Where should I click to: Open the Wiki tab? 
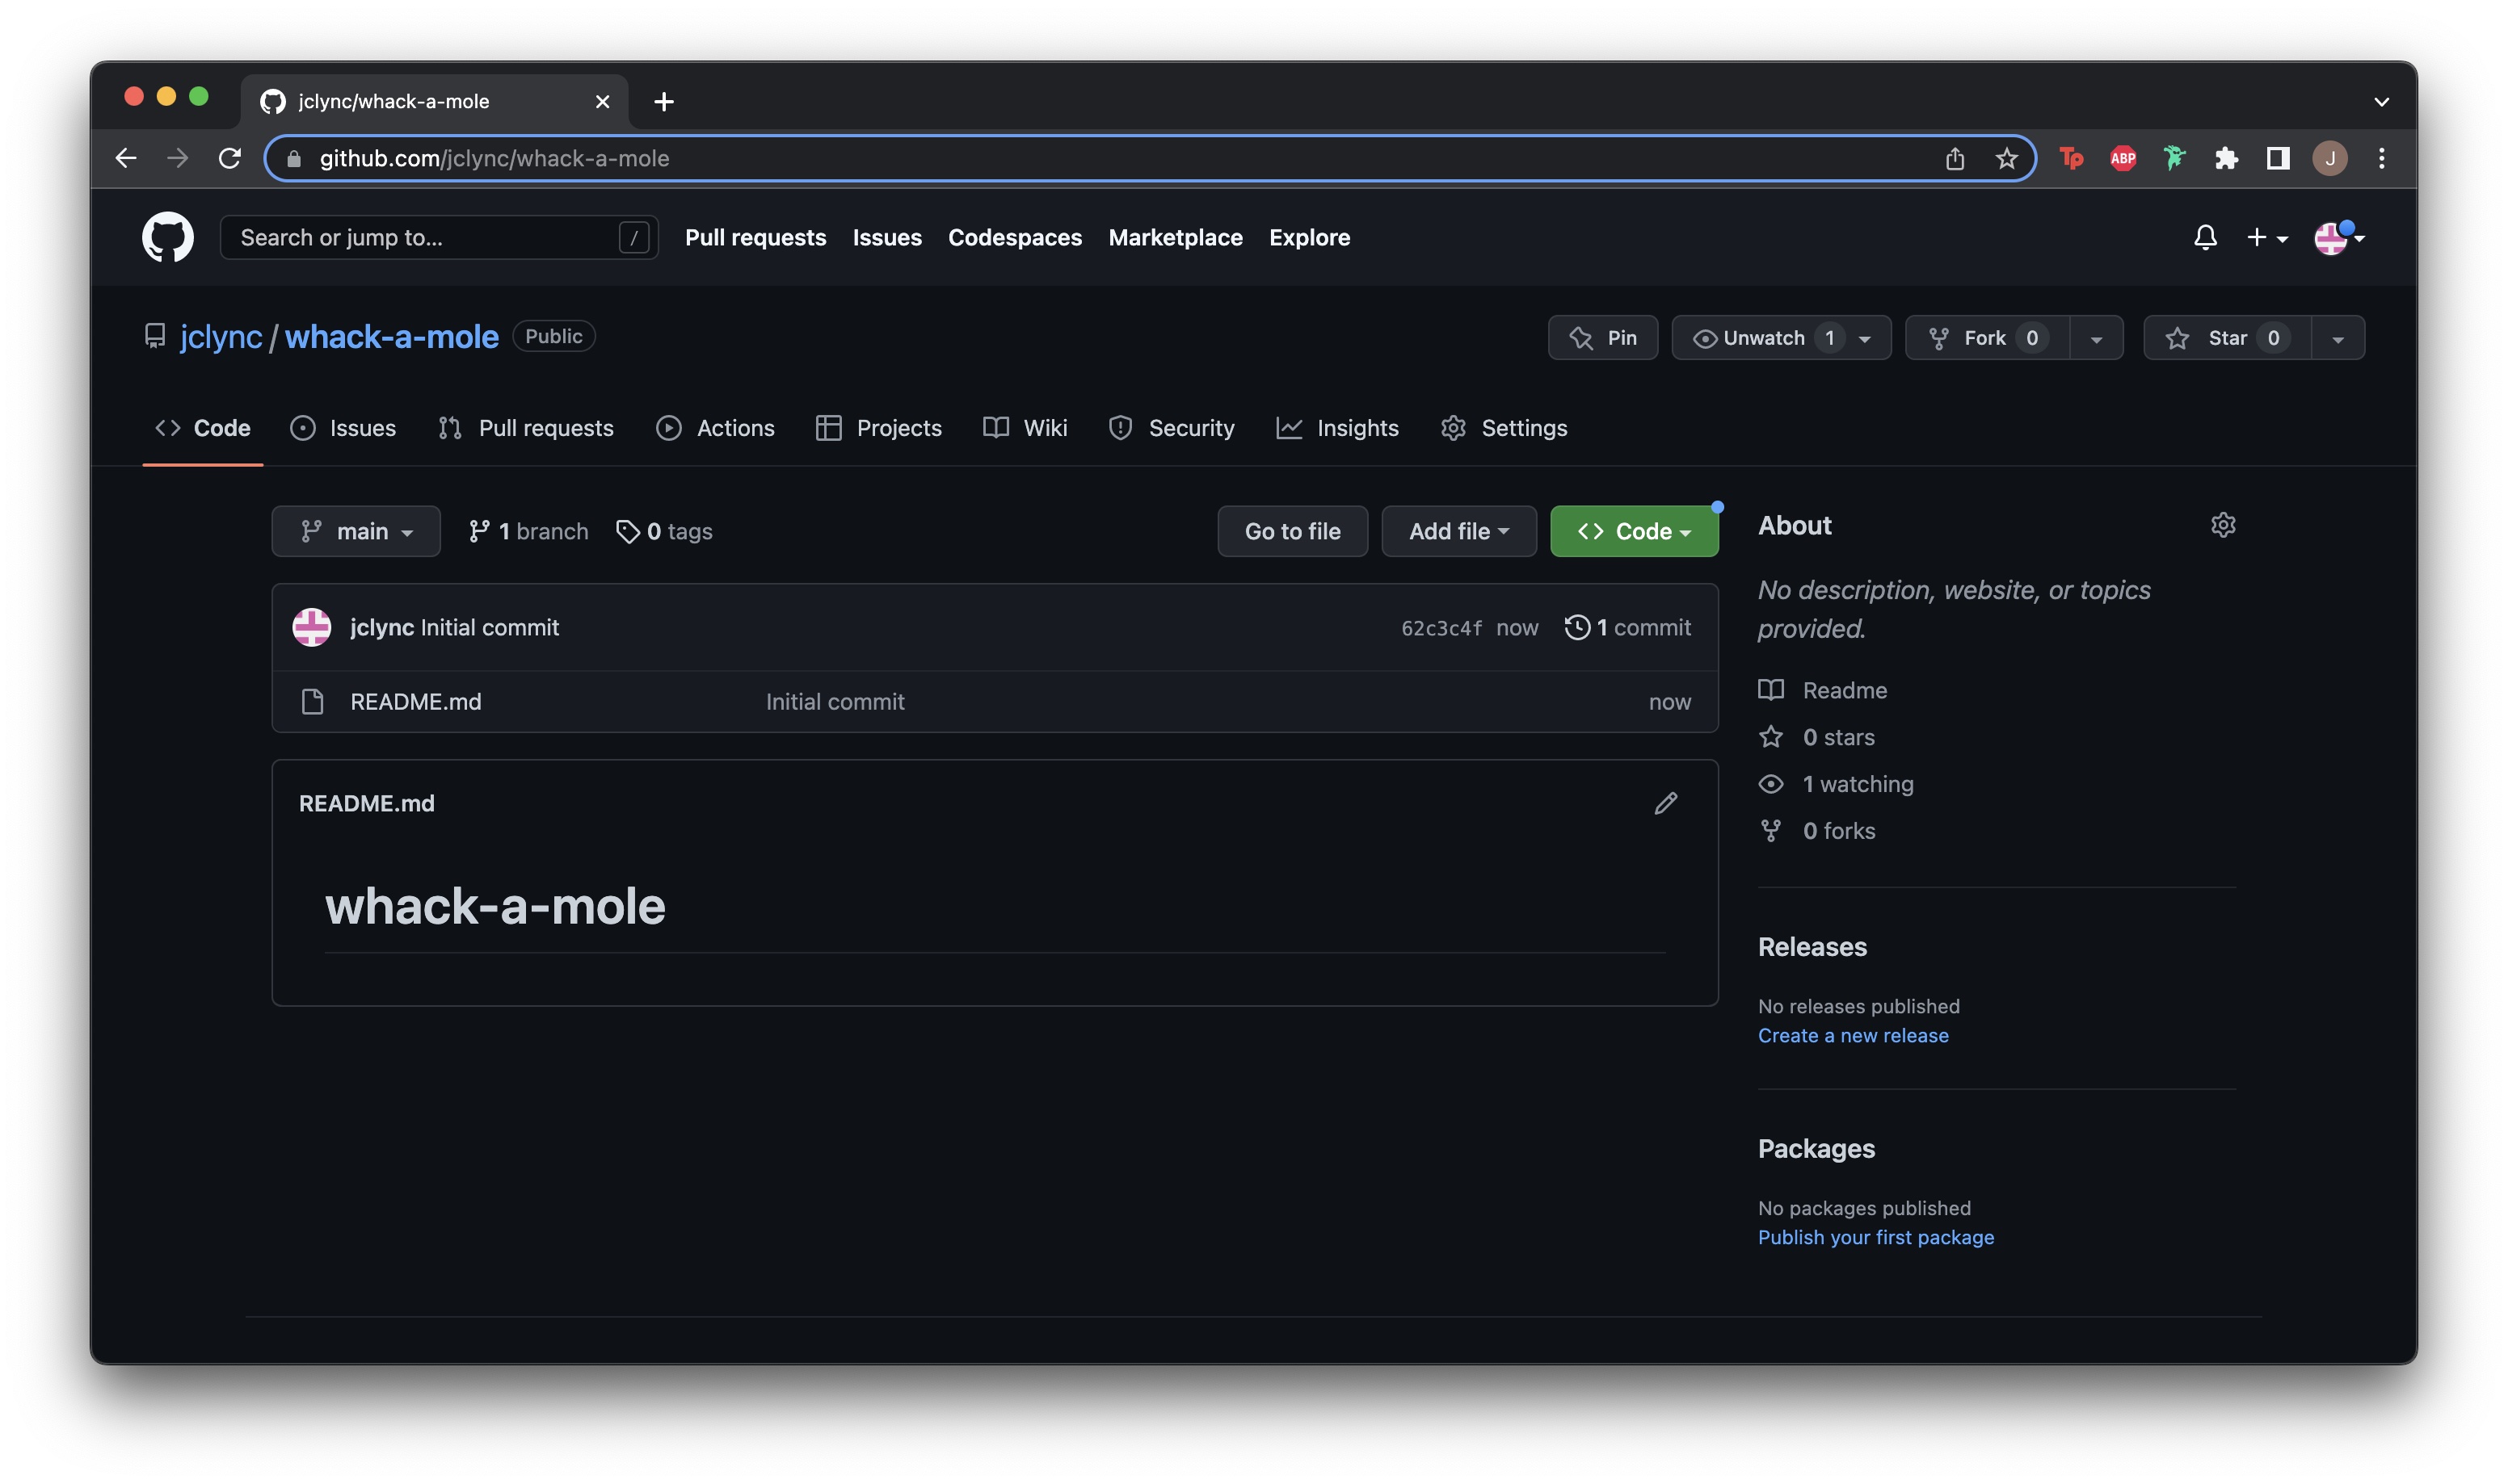(x=1025, y=428)
